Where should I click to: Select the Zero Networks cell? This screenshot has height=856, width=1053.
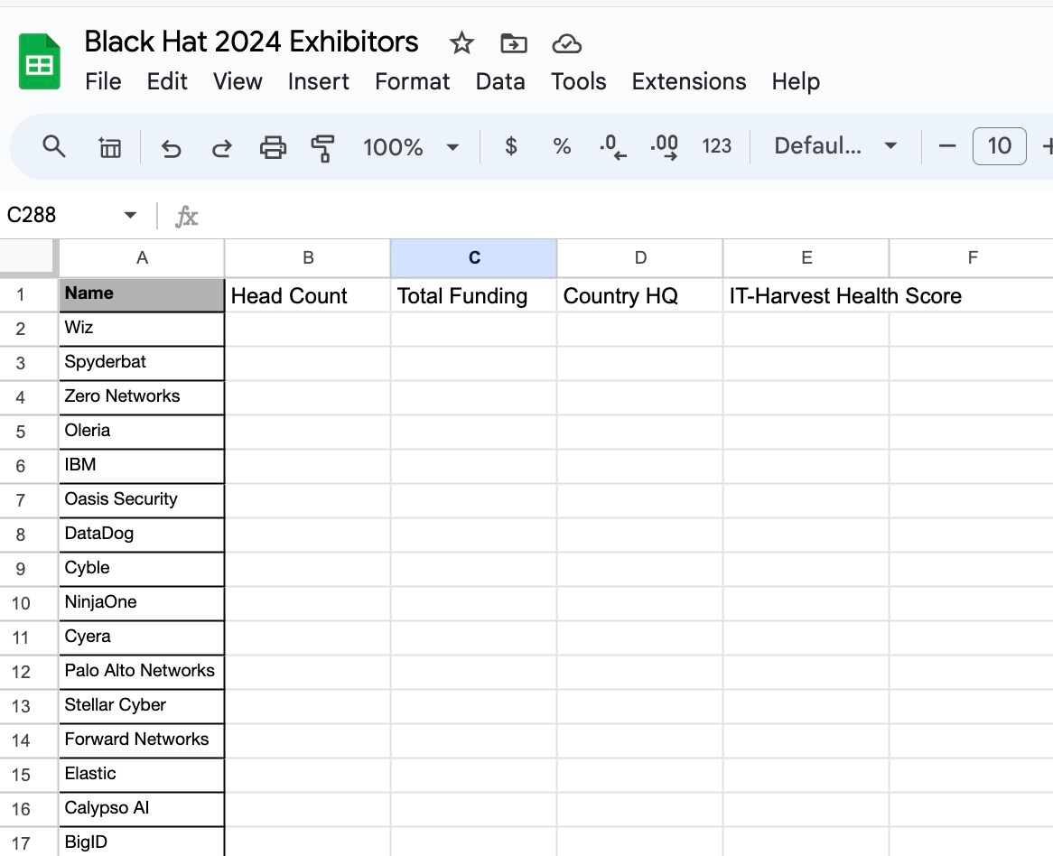[x=142, y=397]
